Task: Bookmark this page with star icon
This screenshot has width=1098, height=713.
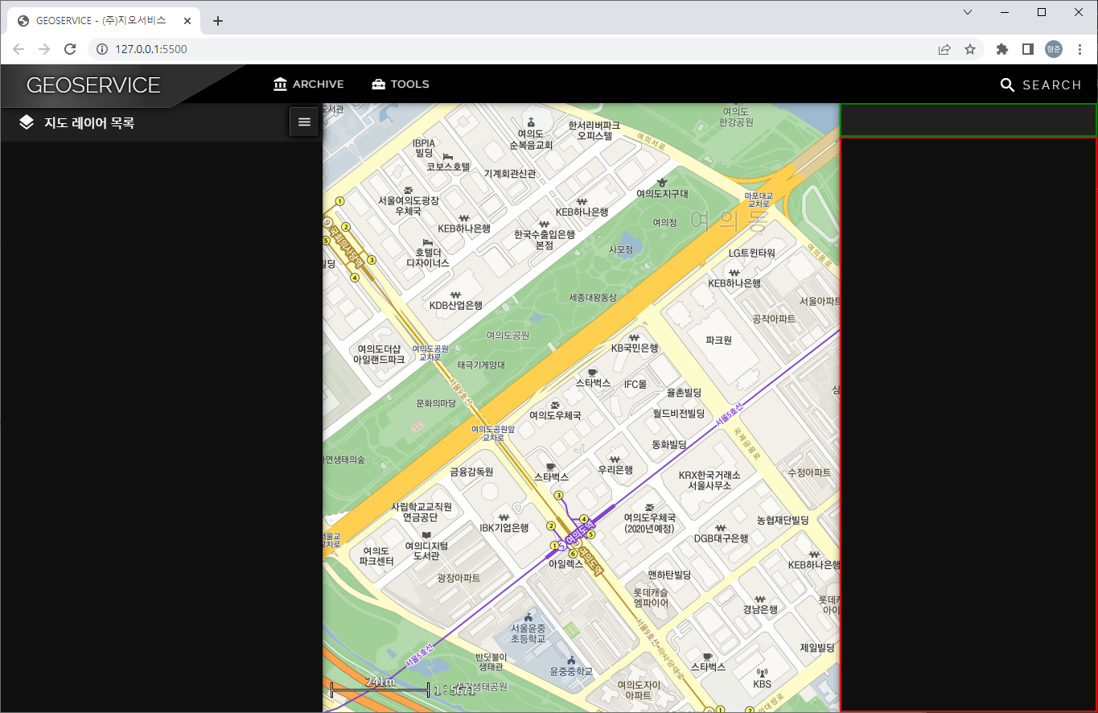Action: [x=970, y=49]
